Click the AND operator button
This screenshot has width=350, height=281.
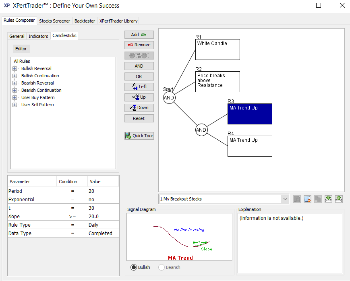pos(139,66)
